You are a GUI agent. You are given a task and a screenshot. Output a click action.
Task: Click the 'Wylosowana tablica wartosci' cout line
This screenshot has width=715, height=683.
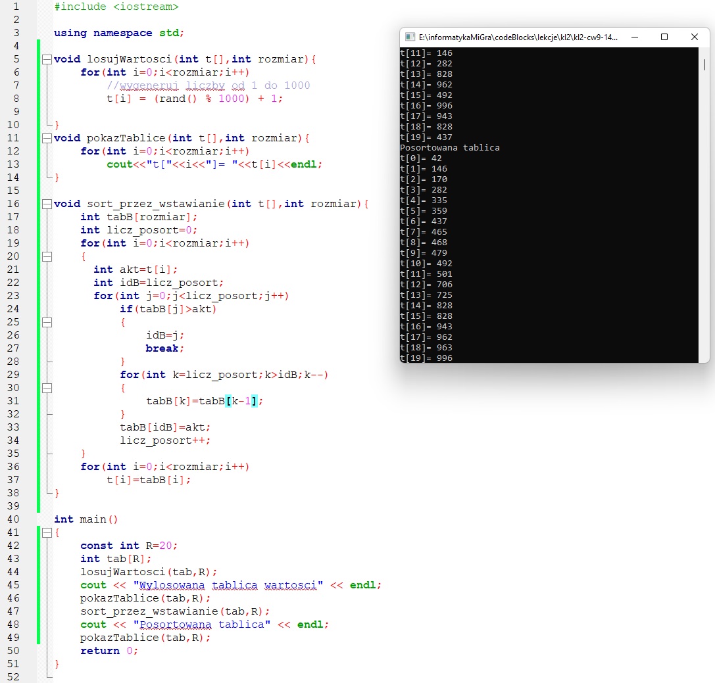pos(231,585)
